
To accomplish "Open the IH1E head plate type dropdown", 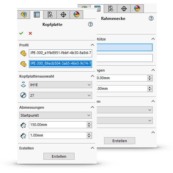I will 60,85.
